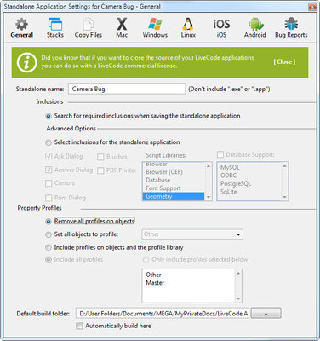Open the Android robot settings pane

click(255, 28)
